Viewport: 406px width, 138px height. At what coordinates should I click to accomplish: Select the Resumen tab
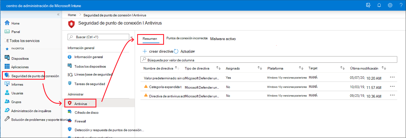(150, 39)
